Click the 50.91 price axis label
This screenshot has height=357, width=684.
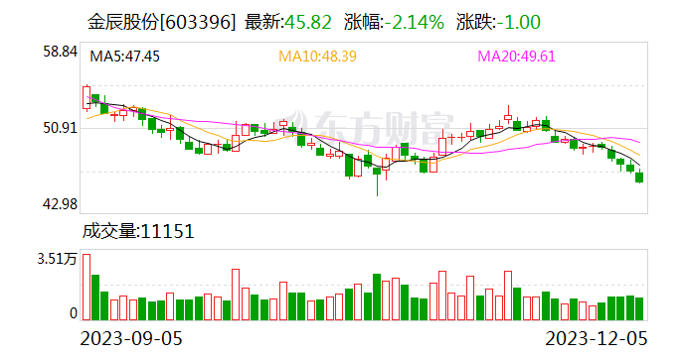click(61, 128)
